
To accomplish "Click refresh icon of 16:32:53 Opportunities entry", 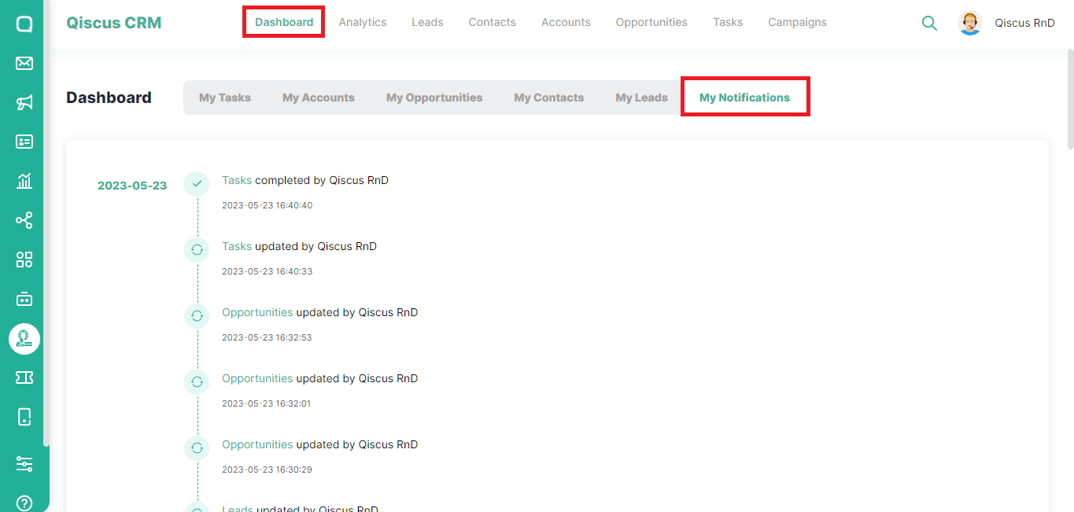I will pyautogui.click(x=197, y=315).
